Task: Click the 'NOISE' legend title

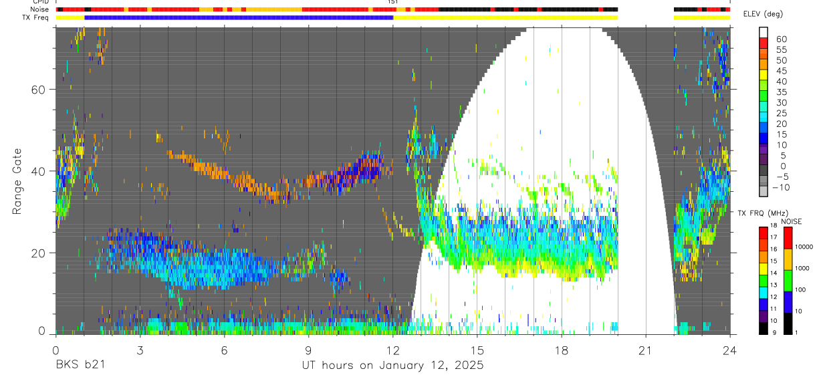Action: (791, 221)
